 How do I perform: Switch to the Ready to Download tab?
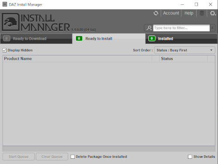click(36, 38)
